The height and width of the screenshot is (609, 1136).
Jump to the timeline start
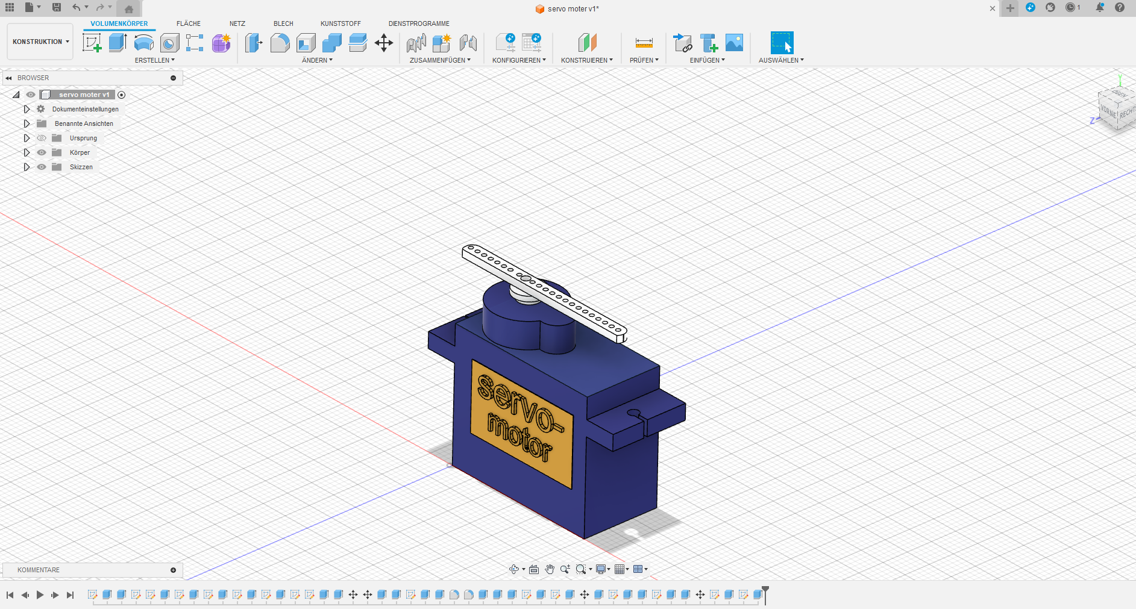pos(10,595)
